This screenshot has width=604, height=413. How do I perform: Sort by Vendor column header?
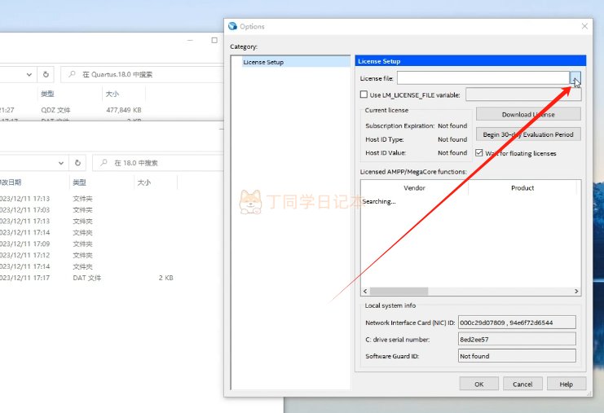[x=414, y=188]
